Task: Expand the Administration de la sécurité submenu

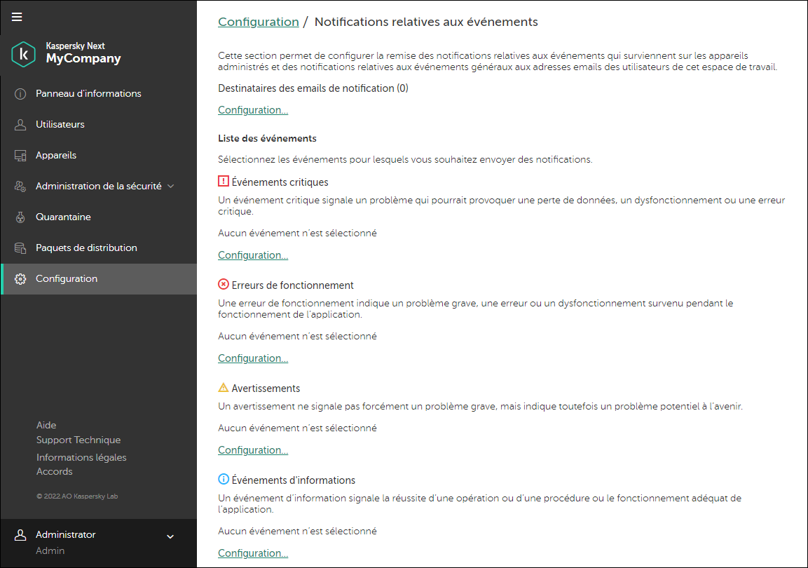Action: point(169,186)
